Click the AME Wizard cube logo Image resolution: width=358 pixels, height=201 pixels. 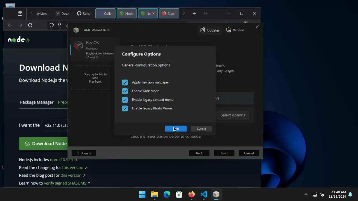(76, 30)
